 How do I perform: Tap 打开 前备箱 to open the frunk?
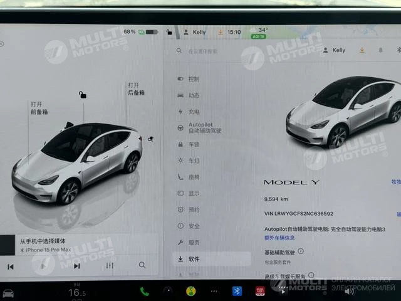[39, 108]
